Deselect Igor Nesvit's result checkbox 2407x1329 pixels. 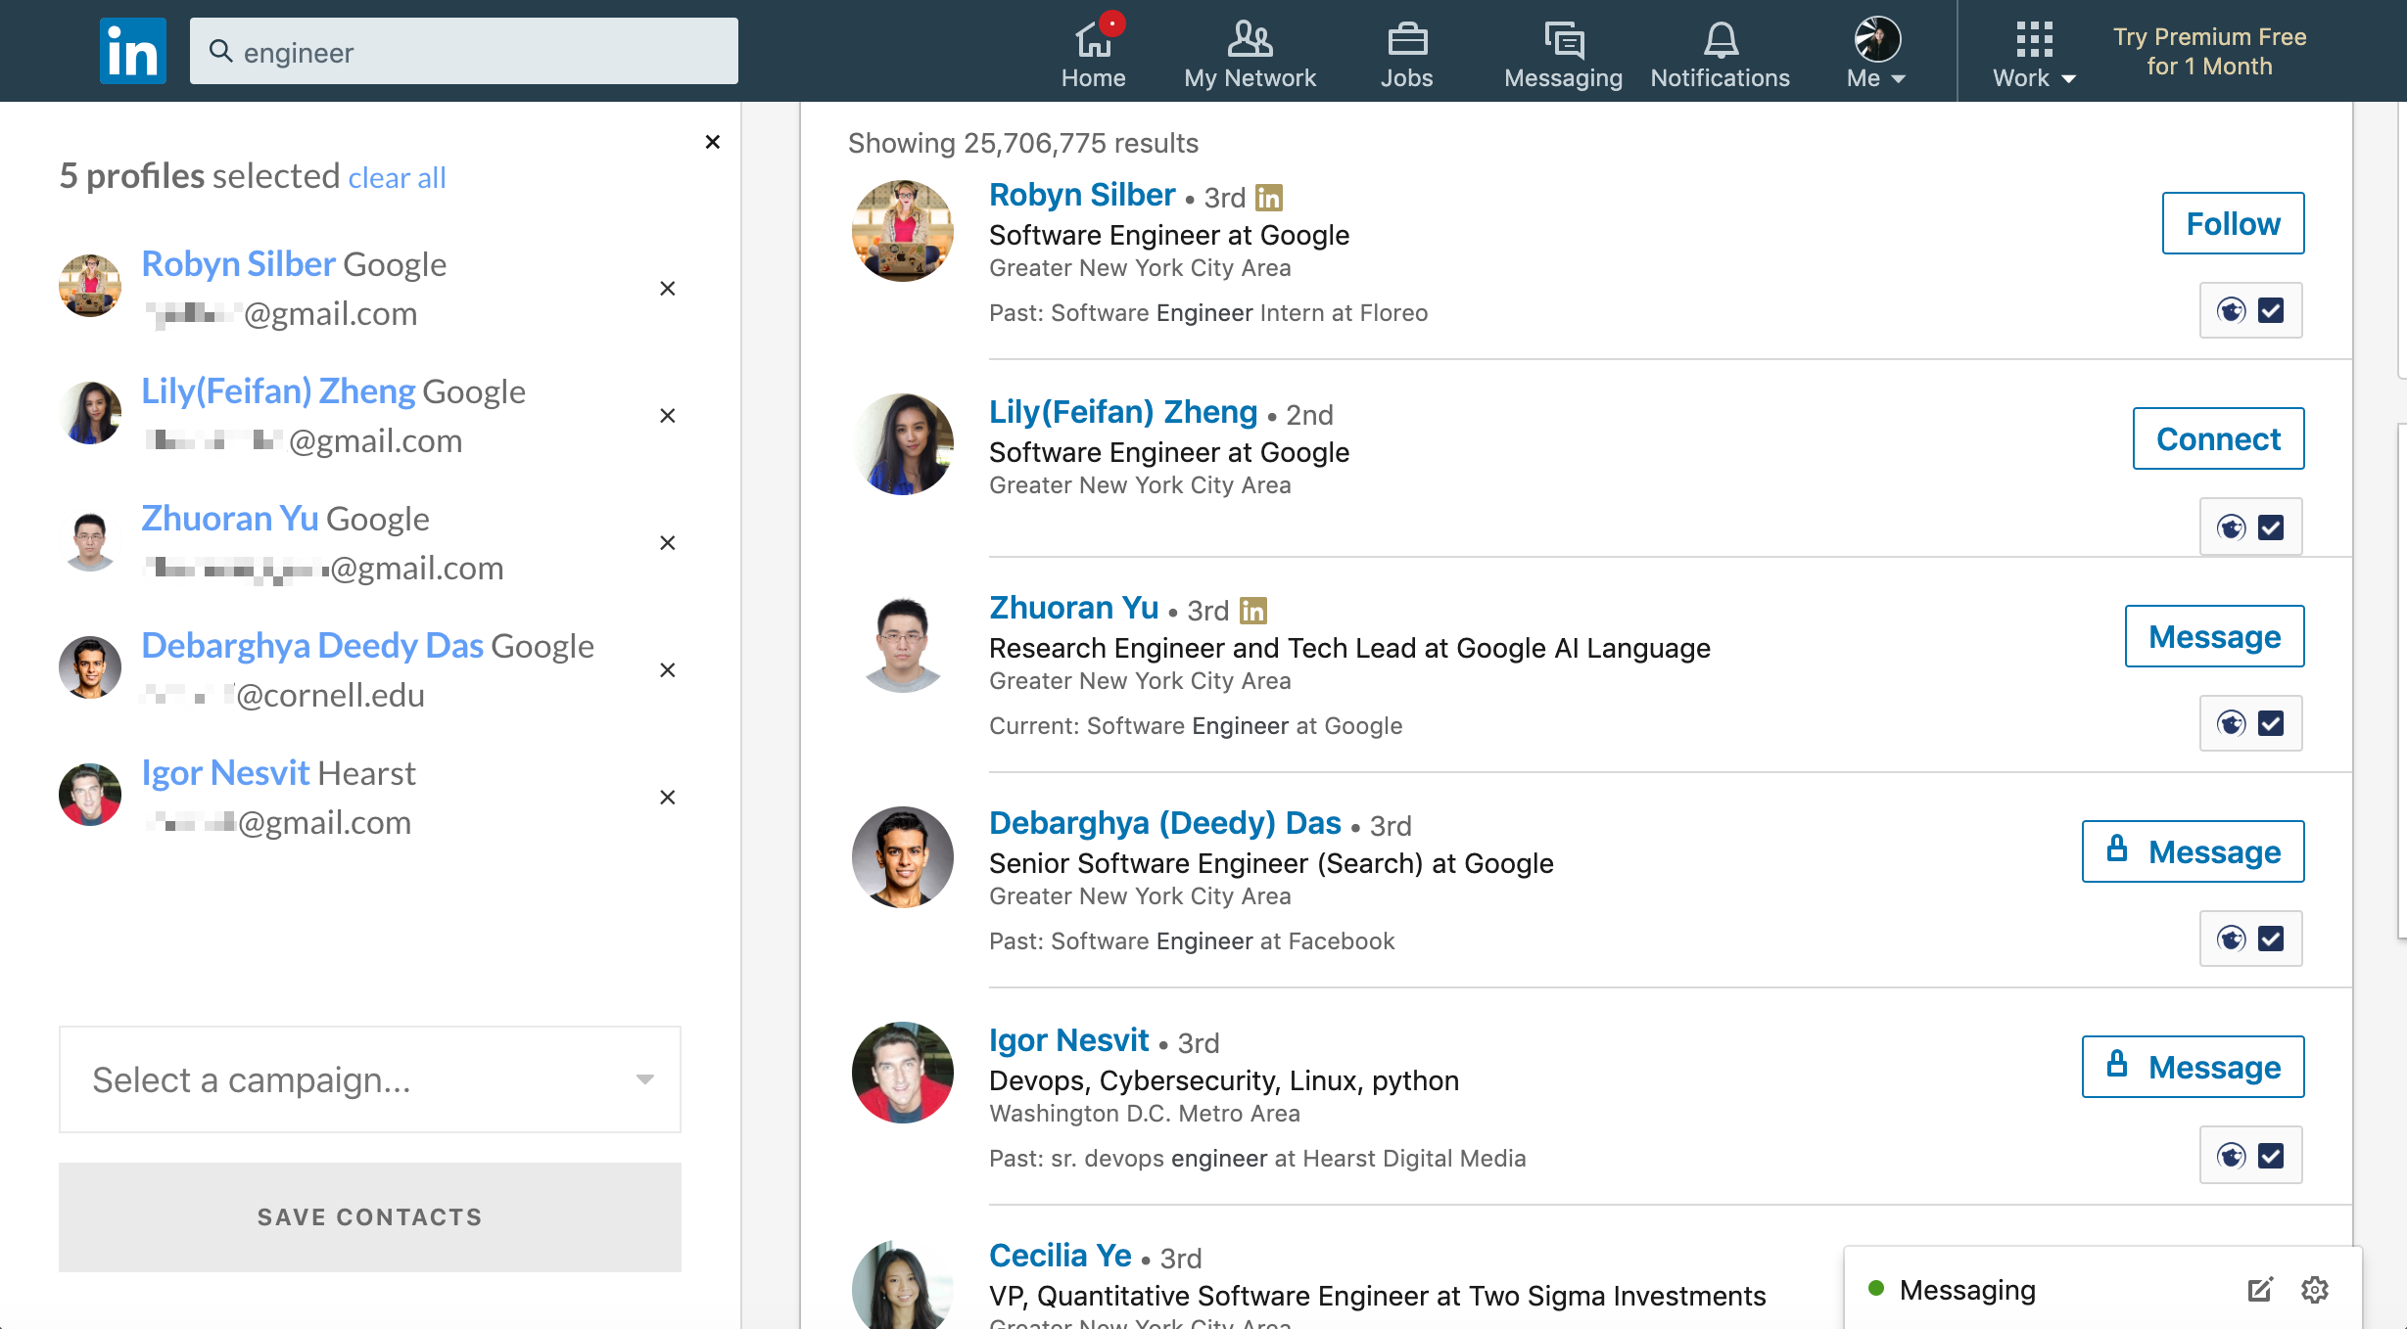(2271, 1157)
